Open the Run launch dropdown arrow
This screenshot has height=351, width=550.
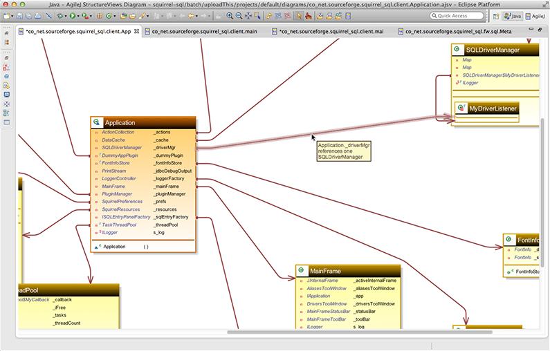pos(78,16)
